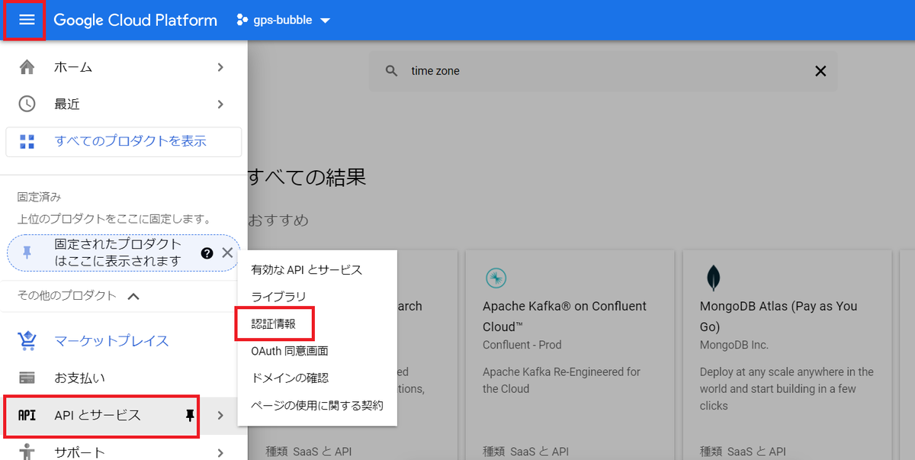
Task: Click MongoDB Inc. publisher text
Action: coord(734,345)
